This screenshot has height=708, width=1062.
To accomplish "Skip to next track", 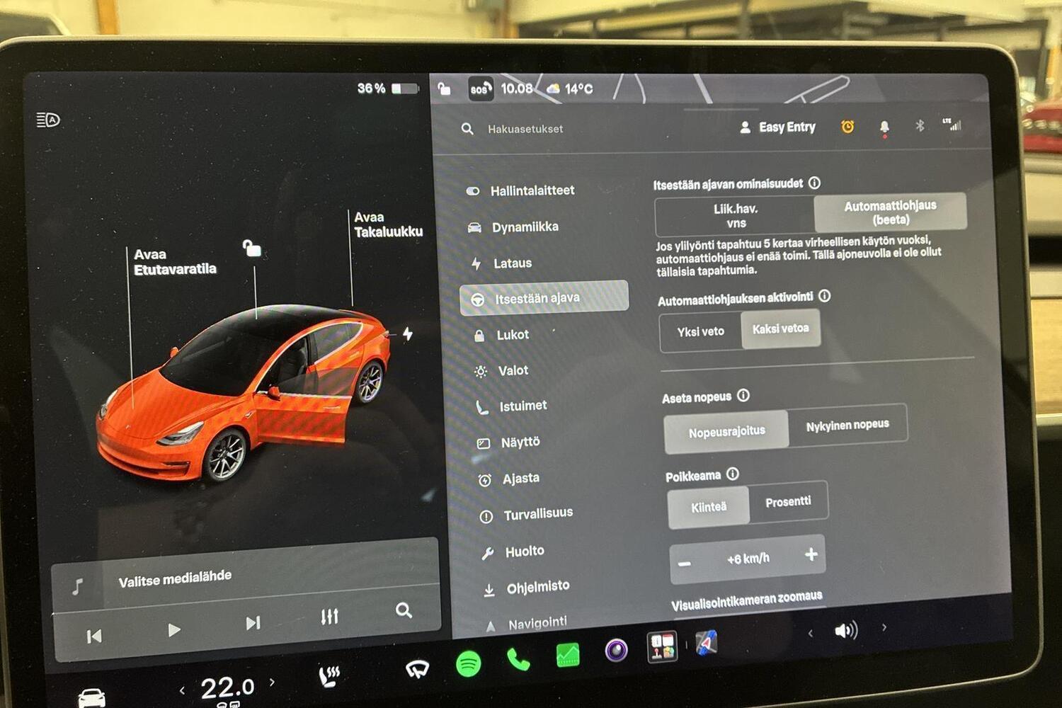I will click(x=253, y=623).
